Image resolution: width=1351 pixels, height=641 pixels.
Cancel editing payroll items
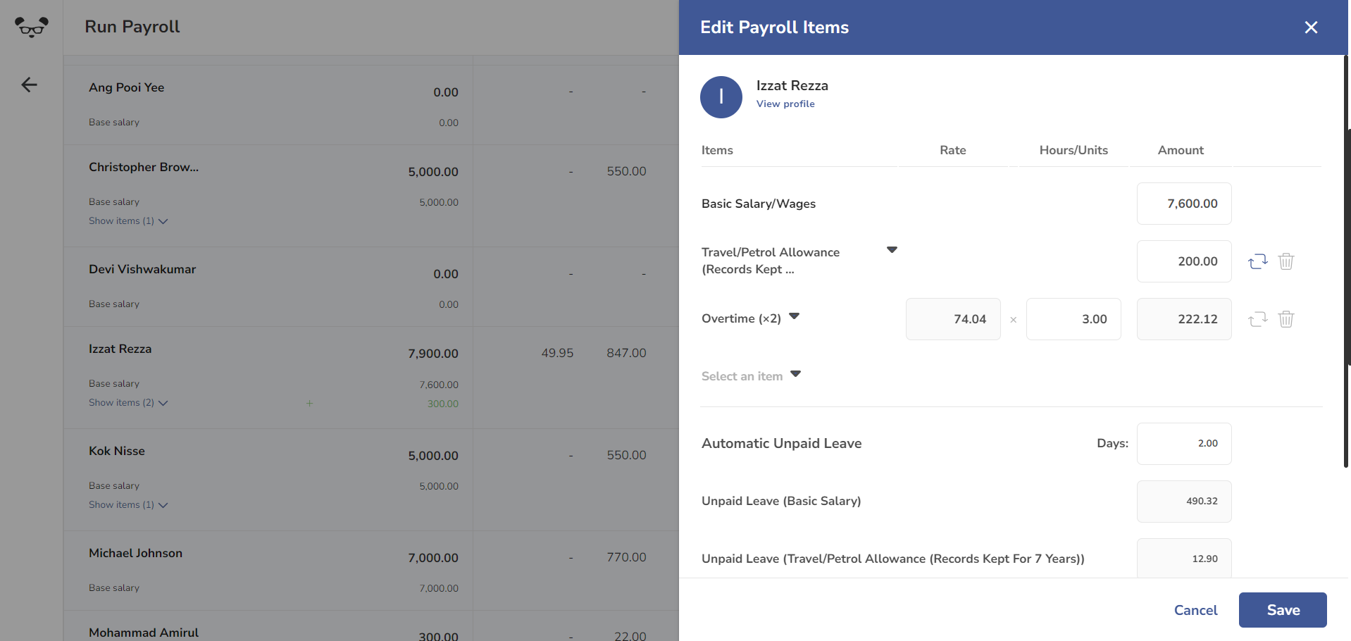(x=1195, y=609)
